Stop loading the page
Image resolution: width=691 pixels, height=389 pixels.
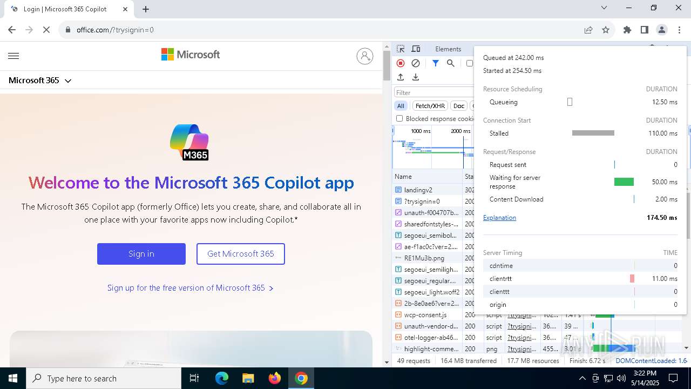46,30
